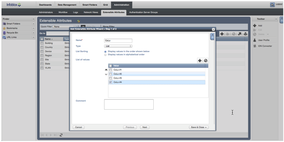Image resolution: width=284 pixels, height=142 pixels.
Task: Open the Grid tab
Action: click(106, 5)
